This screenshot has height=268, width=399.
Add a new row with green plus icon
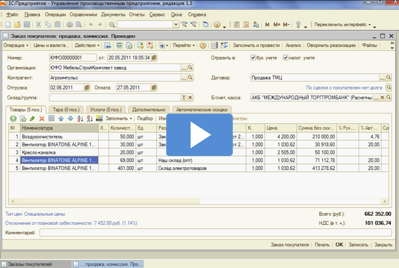13,118
